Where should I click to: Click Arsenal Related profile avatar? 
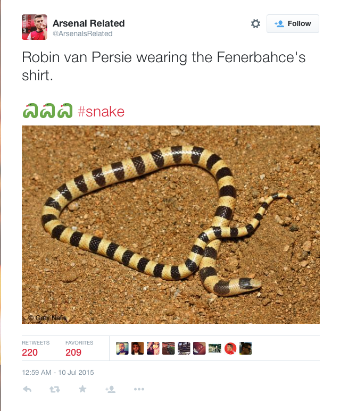pyautogui.click(x=35, y=27)
